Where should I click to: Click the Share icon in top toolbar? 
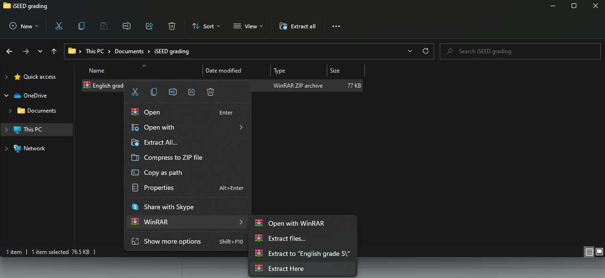[x=149, y=26]
